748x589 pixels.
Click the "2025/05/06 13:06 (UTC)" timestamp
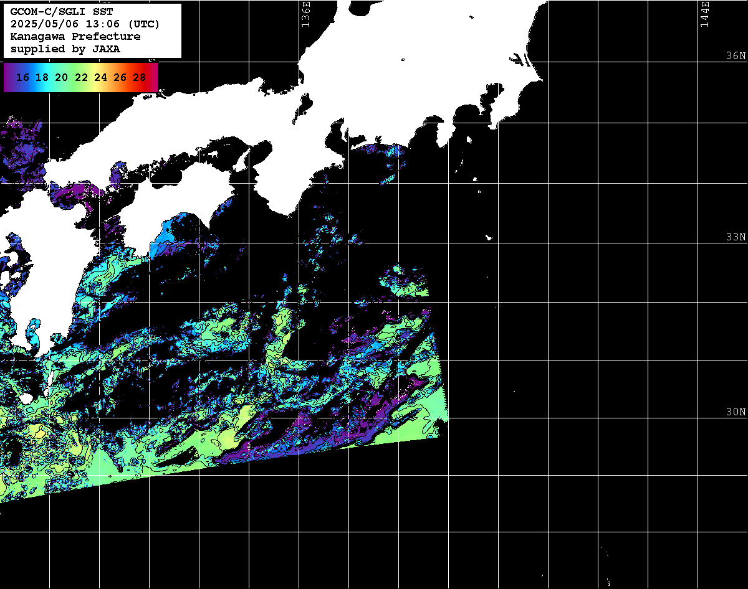85,24
